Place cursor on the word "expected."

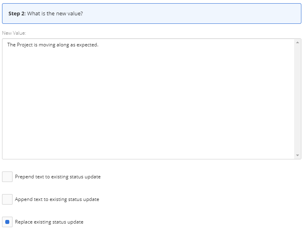(87, 45)
